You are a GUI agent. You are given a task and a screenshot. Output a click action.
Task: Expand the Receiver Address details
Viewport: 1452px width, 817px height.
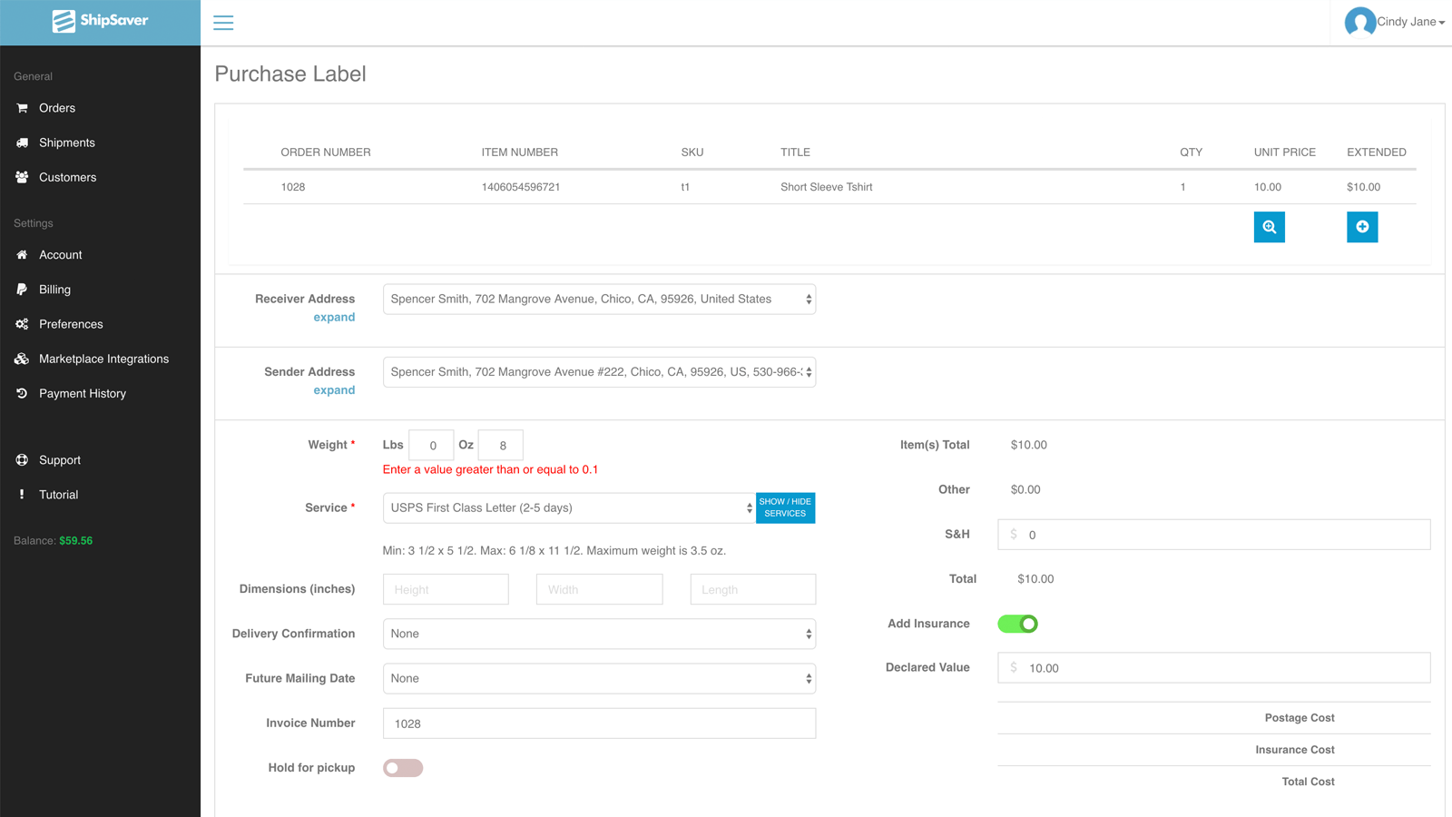point(334,317)
